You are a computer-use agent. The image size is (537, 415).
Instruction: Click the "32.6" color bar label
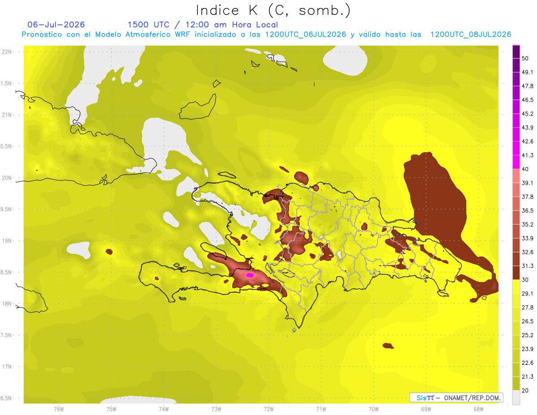(528, 252)
